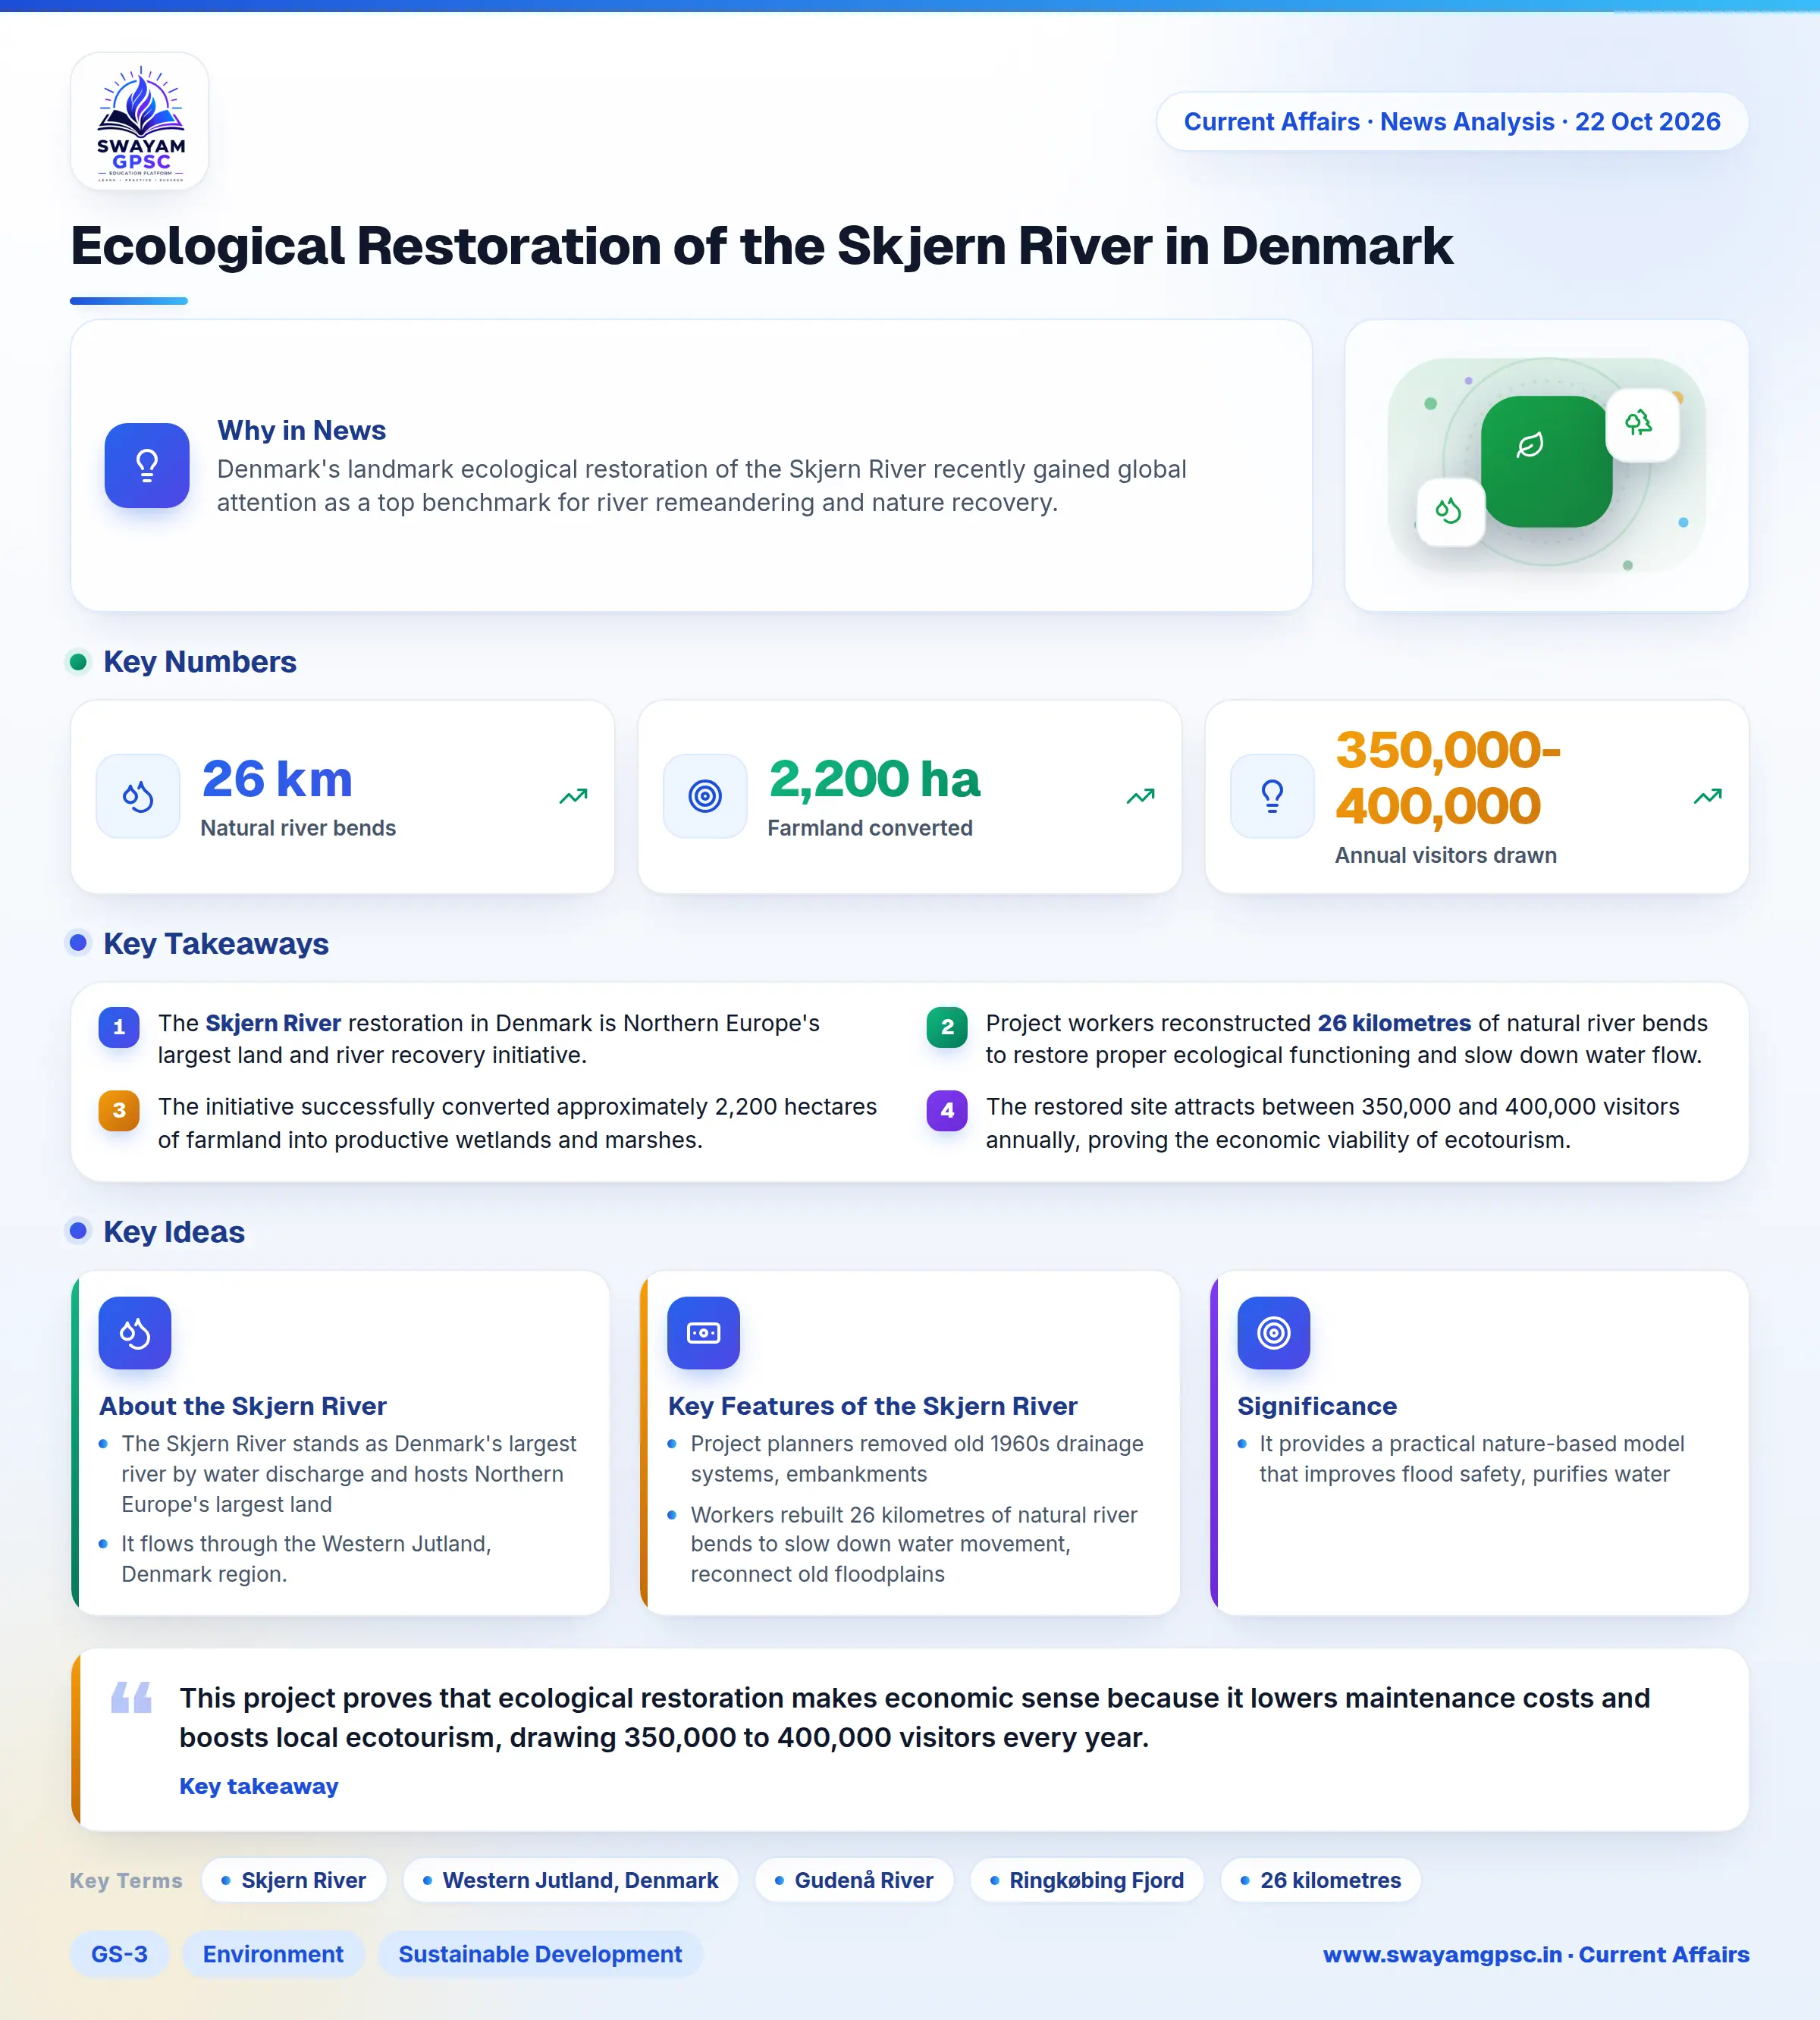Click the Key Numbers section heading

pyautogui.click(x=200, y=662)
